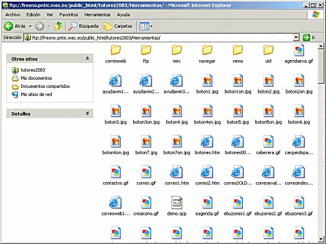The height and width of the screenshot is (244, 326).
Task: Open the Favoritos menu
Action: (x=68, y=15)
